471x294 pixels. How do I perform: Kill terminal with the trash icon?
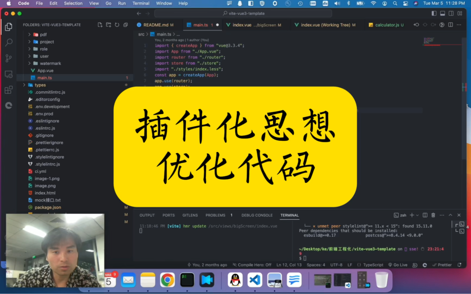(433, 215)
